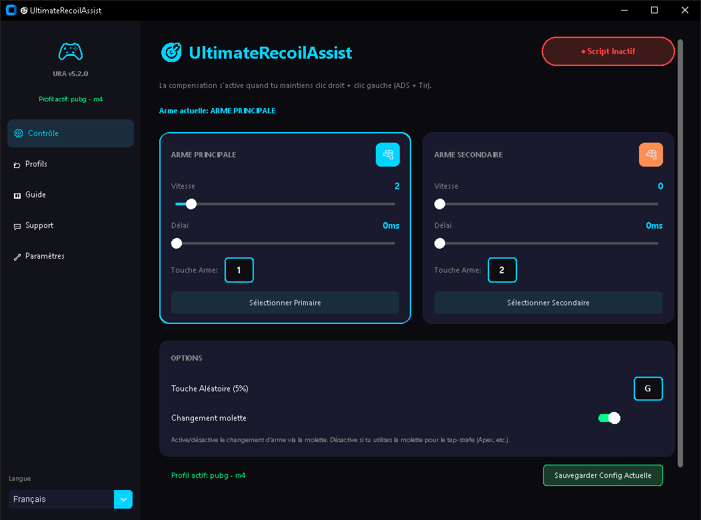This screenshot has width=701, height=520.
Task: Click the Arme Principale Délai slider
Action: click(285, 243)
